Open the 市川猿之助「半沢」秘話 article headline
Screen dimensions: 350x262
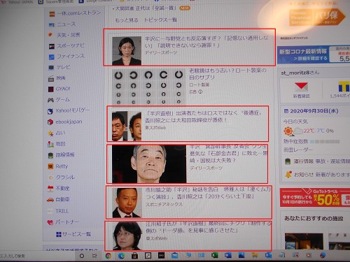(208, 193)
